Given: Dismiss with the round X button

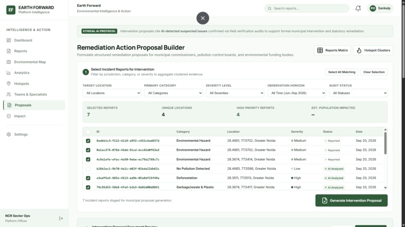Looking at the screenshot, I should point(203,18).
